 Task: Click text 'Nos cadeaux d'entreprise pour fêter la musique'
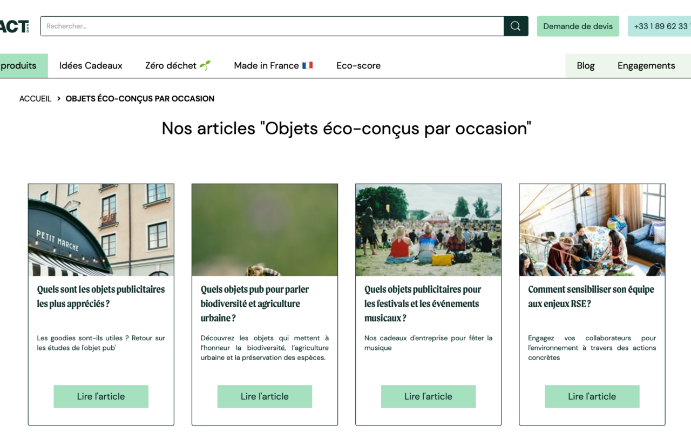[x=428, y=343]
